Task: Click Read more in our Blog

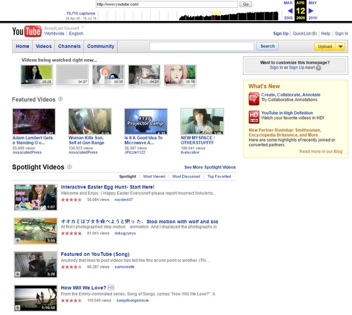Action: (x=321, y=152)
